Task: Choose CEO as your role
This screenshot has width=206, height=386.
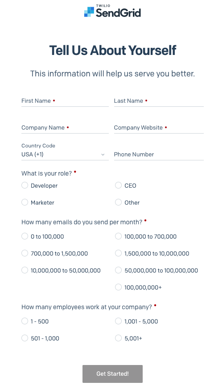Action: click(119, 185)
